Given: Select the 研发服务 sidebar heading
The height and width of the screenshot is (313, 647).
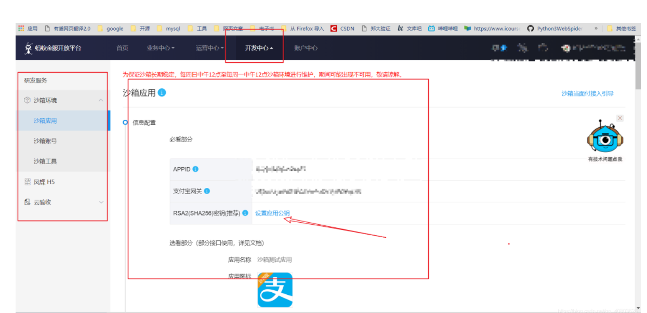Looking at the screenshot, I should tap(36, 80).
